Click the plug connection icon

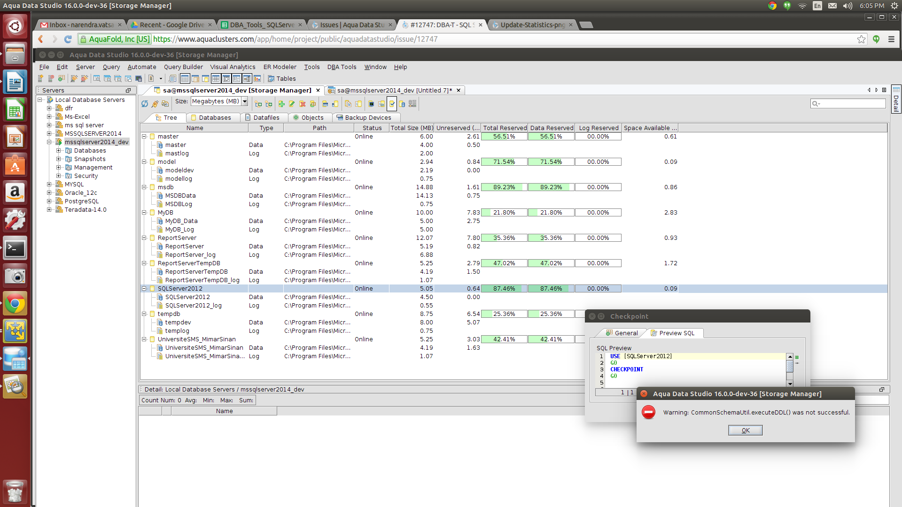coord(155,104)
